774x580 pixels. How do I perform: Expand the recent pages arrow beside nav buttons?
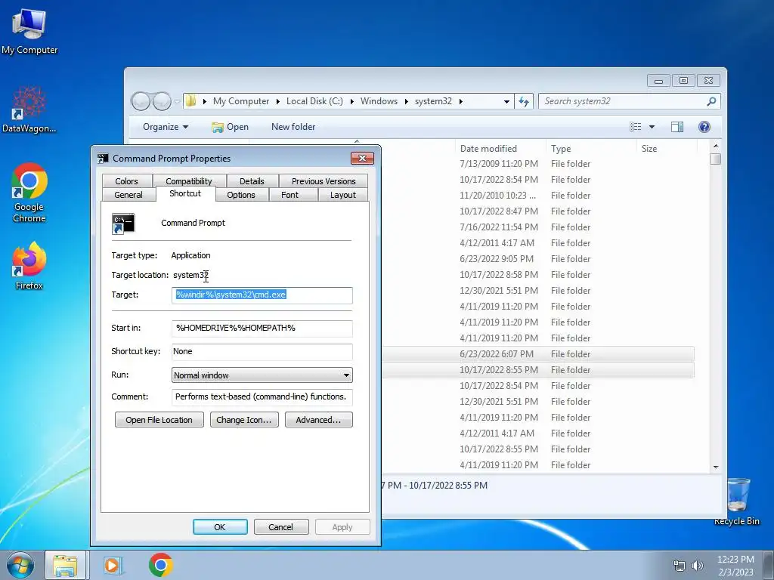177,102
